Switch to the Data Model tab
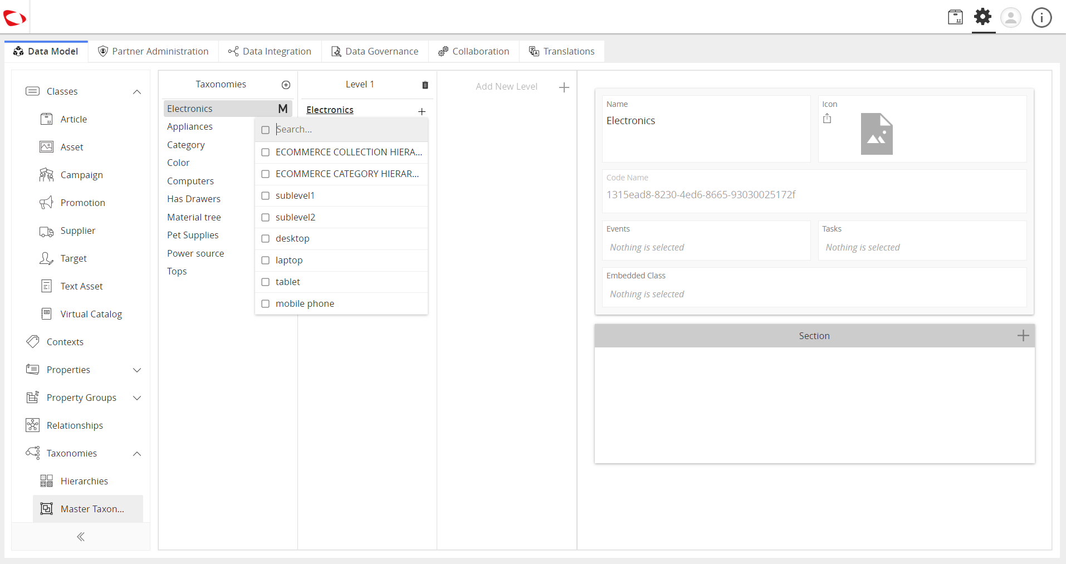 point(46,51)
